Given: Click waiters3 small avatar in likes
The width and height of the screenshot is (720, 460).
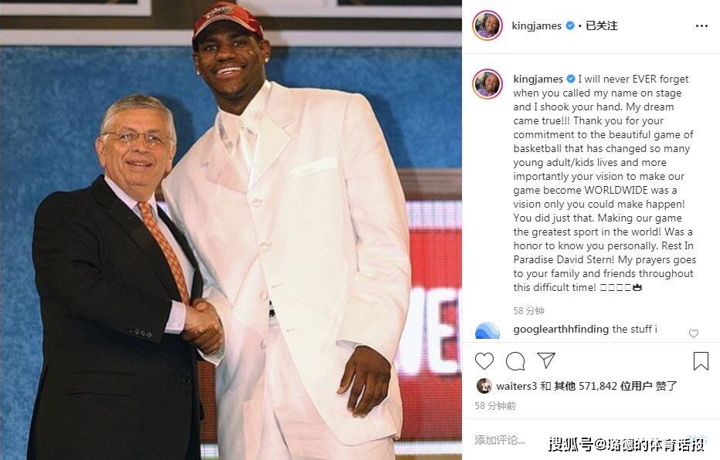Looking at the screenshot, I should coord(484,386).
